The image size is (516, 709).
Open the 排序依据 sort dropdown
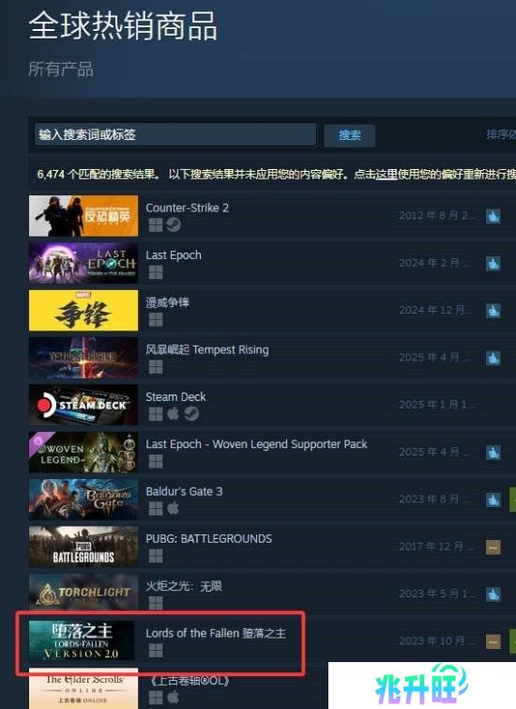coord(501,134)
